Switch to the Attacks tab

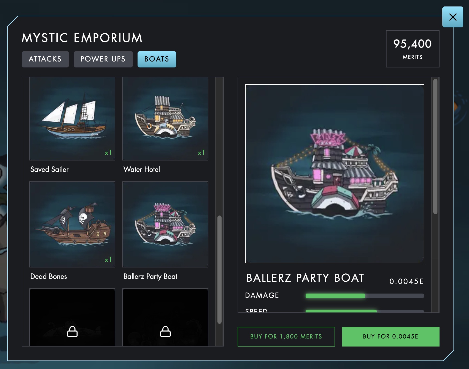[x=45, y=59]
